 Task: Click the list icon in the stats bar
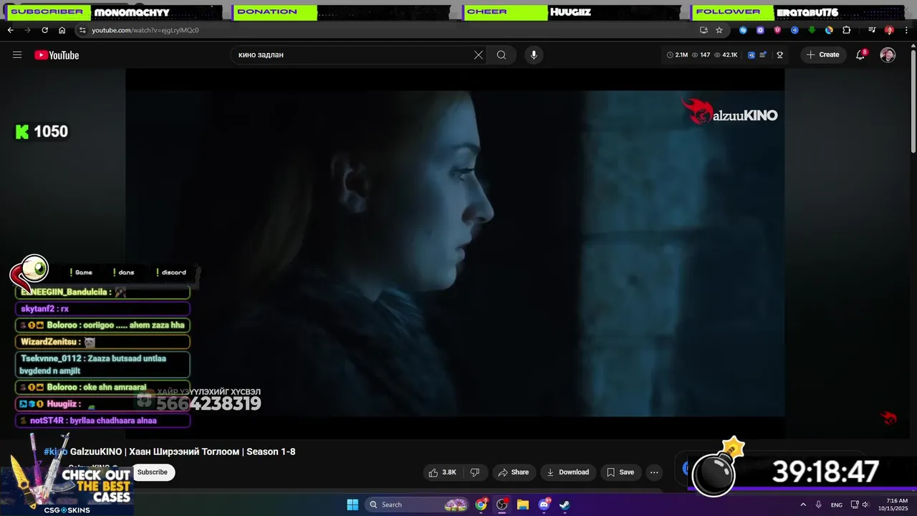(764, 55)
